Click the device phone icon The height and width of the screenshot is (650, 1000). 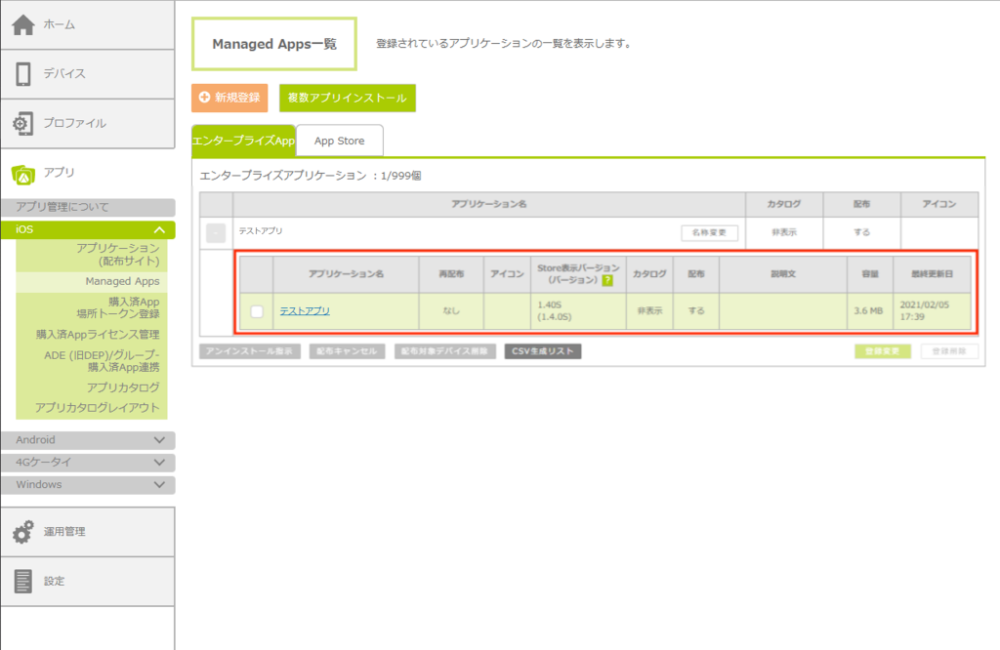click(23, 74)
